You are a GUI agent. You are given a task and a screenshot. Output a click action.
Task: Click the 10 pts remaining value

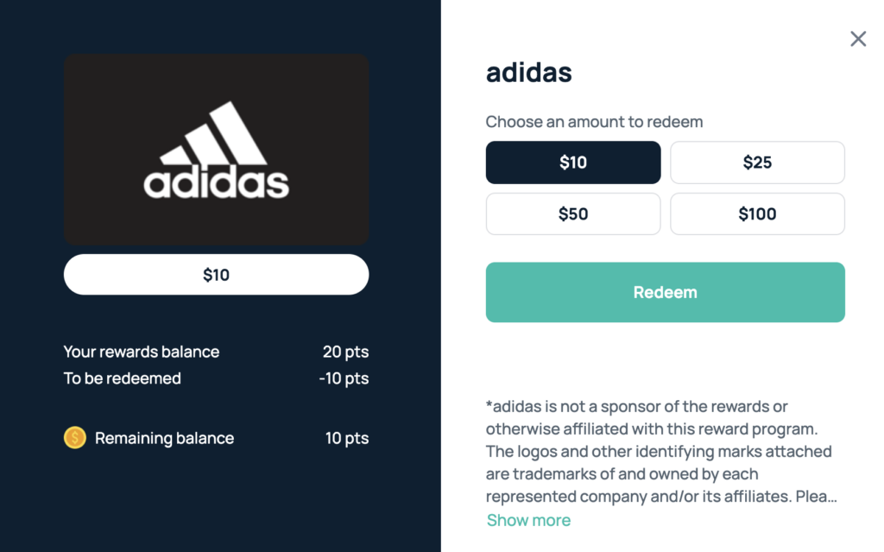[x=347, y=438]
